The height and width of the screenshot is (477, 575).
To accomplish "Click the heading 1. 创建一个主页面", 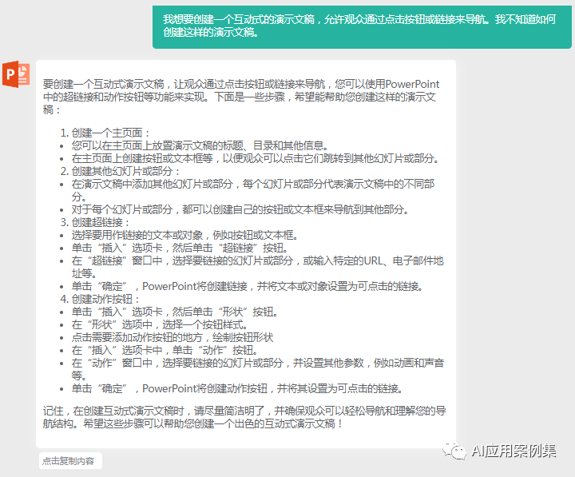I will coord(105,133).
